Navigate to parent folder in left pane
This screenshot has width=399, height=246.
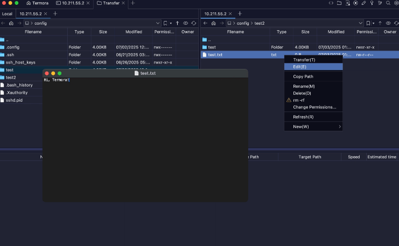[177, 23]
